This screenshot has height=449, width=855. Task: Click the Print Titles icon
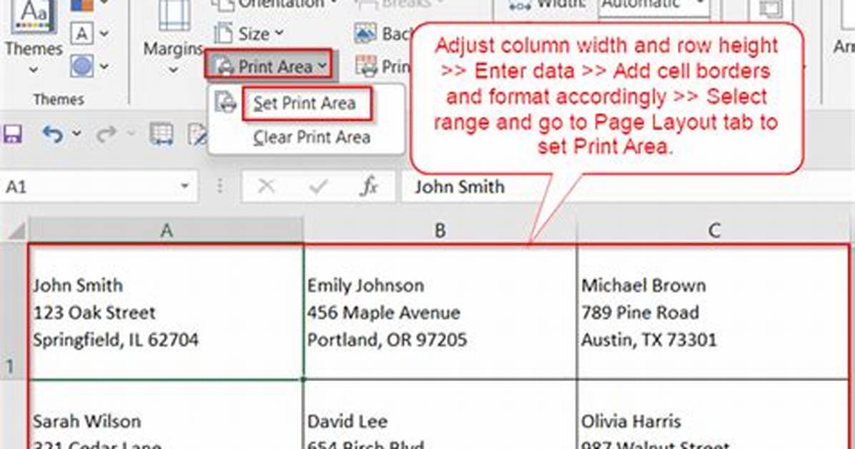point(366,66)
